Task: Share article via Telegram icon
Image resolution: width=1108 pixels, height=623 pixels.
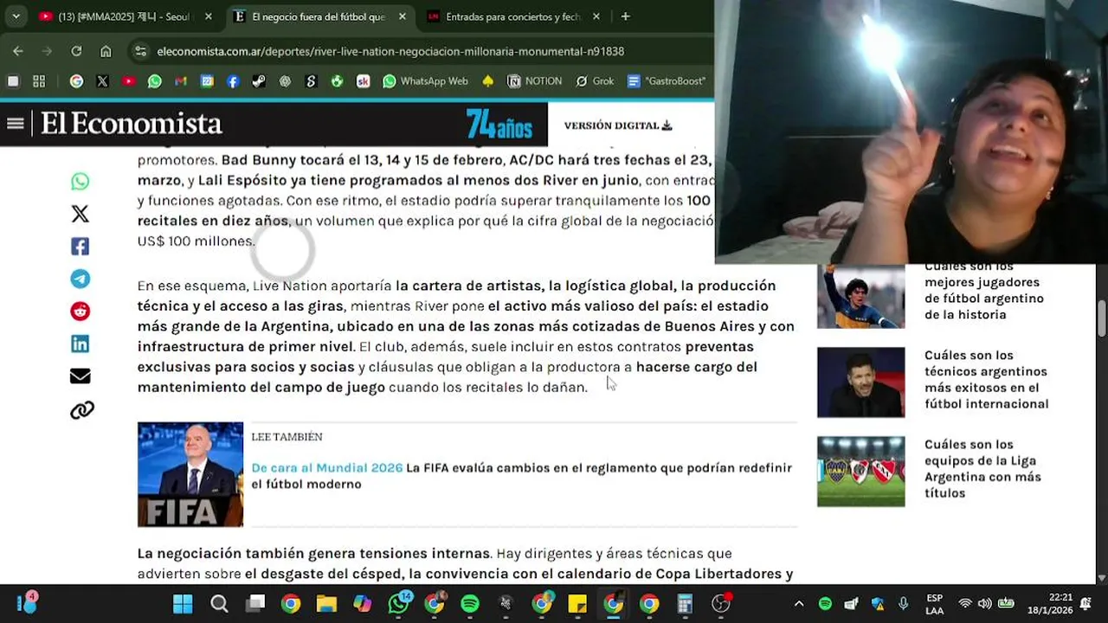Action: pos(80,279)
